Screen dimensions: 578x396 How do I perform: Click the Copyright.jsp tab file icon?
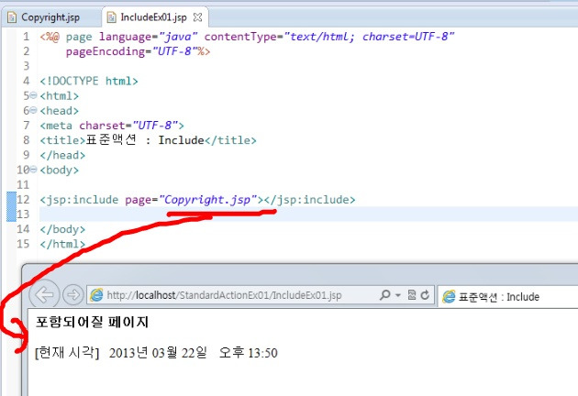(x=12, y=17)
